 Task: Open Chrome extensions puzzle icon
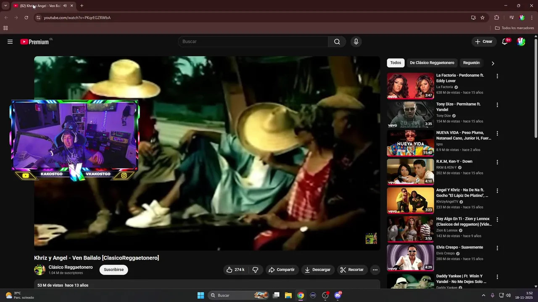point(497,18)
